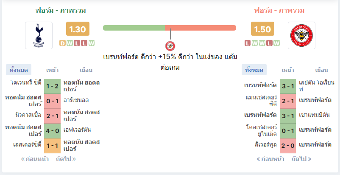Click Tottenham's 1.30 points rating box
This screenshot has width=340, height=175.
pyautogui.click(x=78, y=28)
